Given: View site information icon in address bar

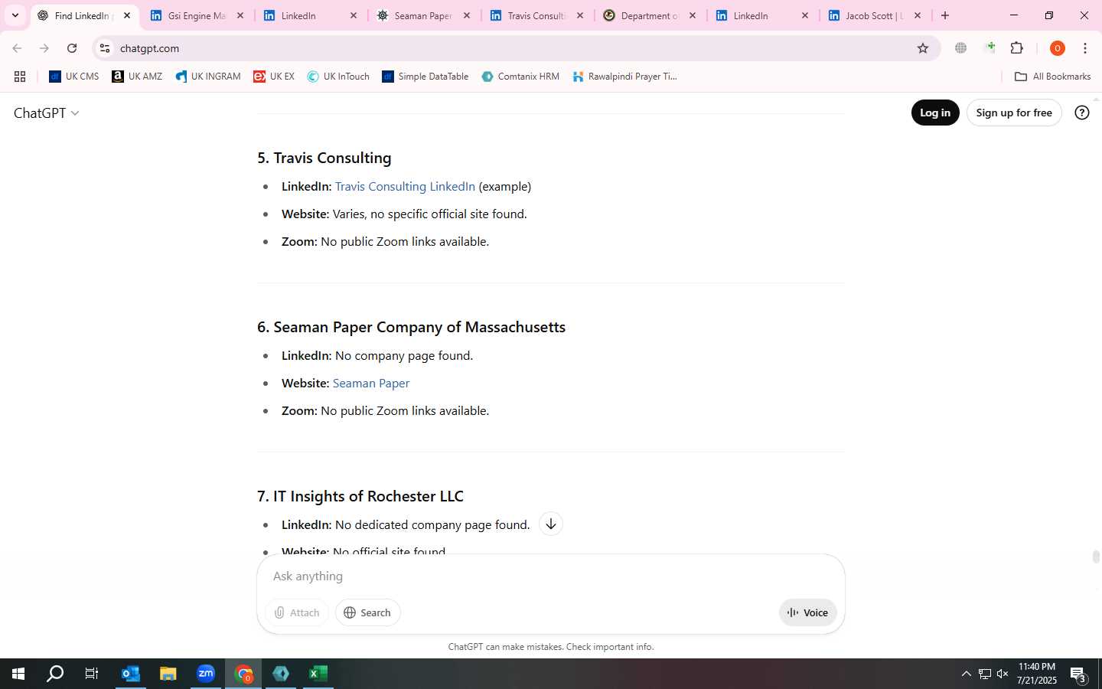Looking at the screenshot, I should coord(105,48).
